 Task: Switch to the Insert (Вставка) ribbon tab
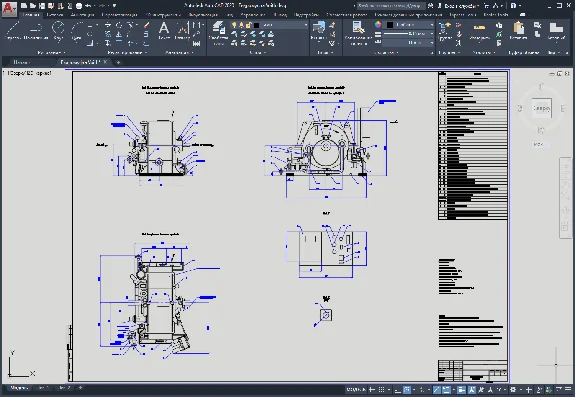point(55,15)
